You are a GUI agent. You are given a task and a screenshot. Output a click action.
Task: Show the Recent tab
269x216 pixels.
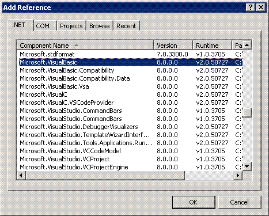[126, 26]
